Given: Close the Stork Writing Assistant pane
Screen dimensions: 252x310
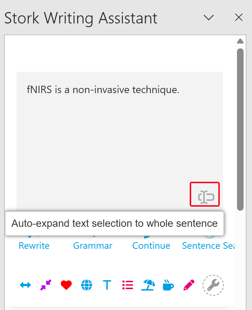Looking at the screenshot, I should [239, 18].
